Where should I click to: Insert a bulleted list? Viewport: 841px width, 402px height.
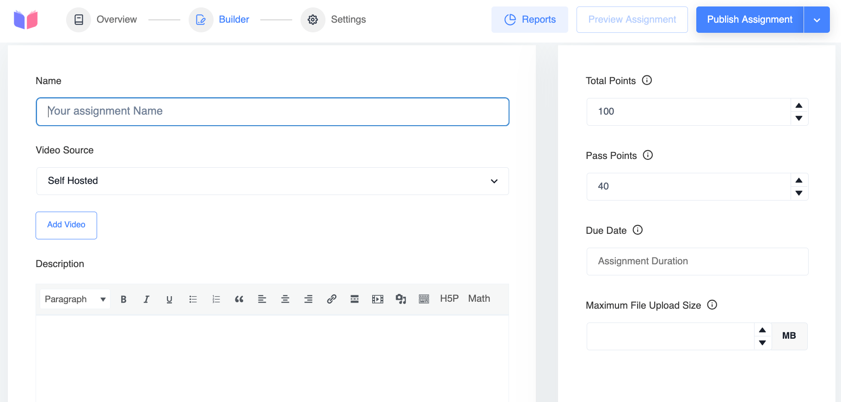(x=193, y=299)
